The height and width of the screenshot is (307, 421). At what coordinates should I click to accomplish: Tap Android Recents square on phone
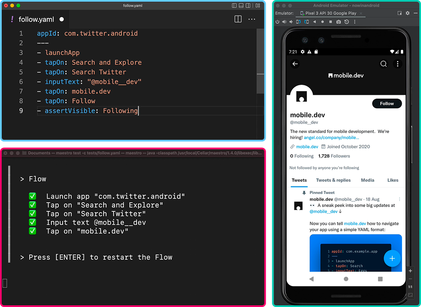point(380,279)
